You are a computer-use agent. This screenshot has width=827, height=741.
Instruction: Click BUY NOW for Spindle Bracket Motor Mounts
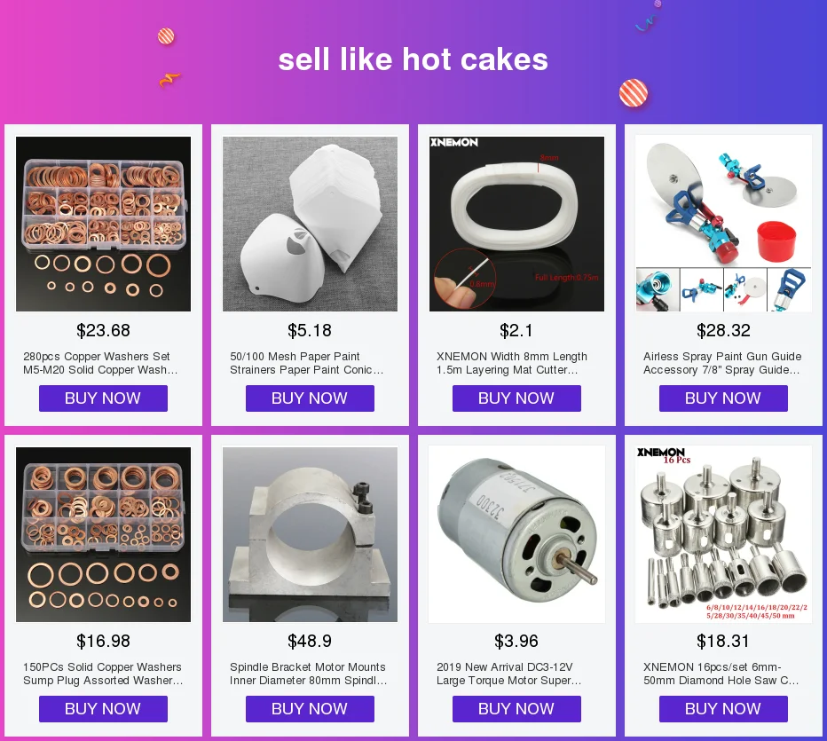click(x=311, y=709)
